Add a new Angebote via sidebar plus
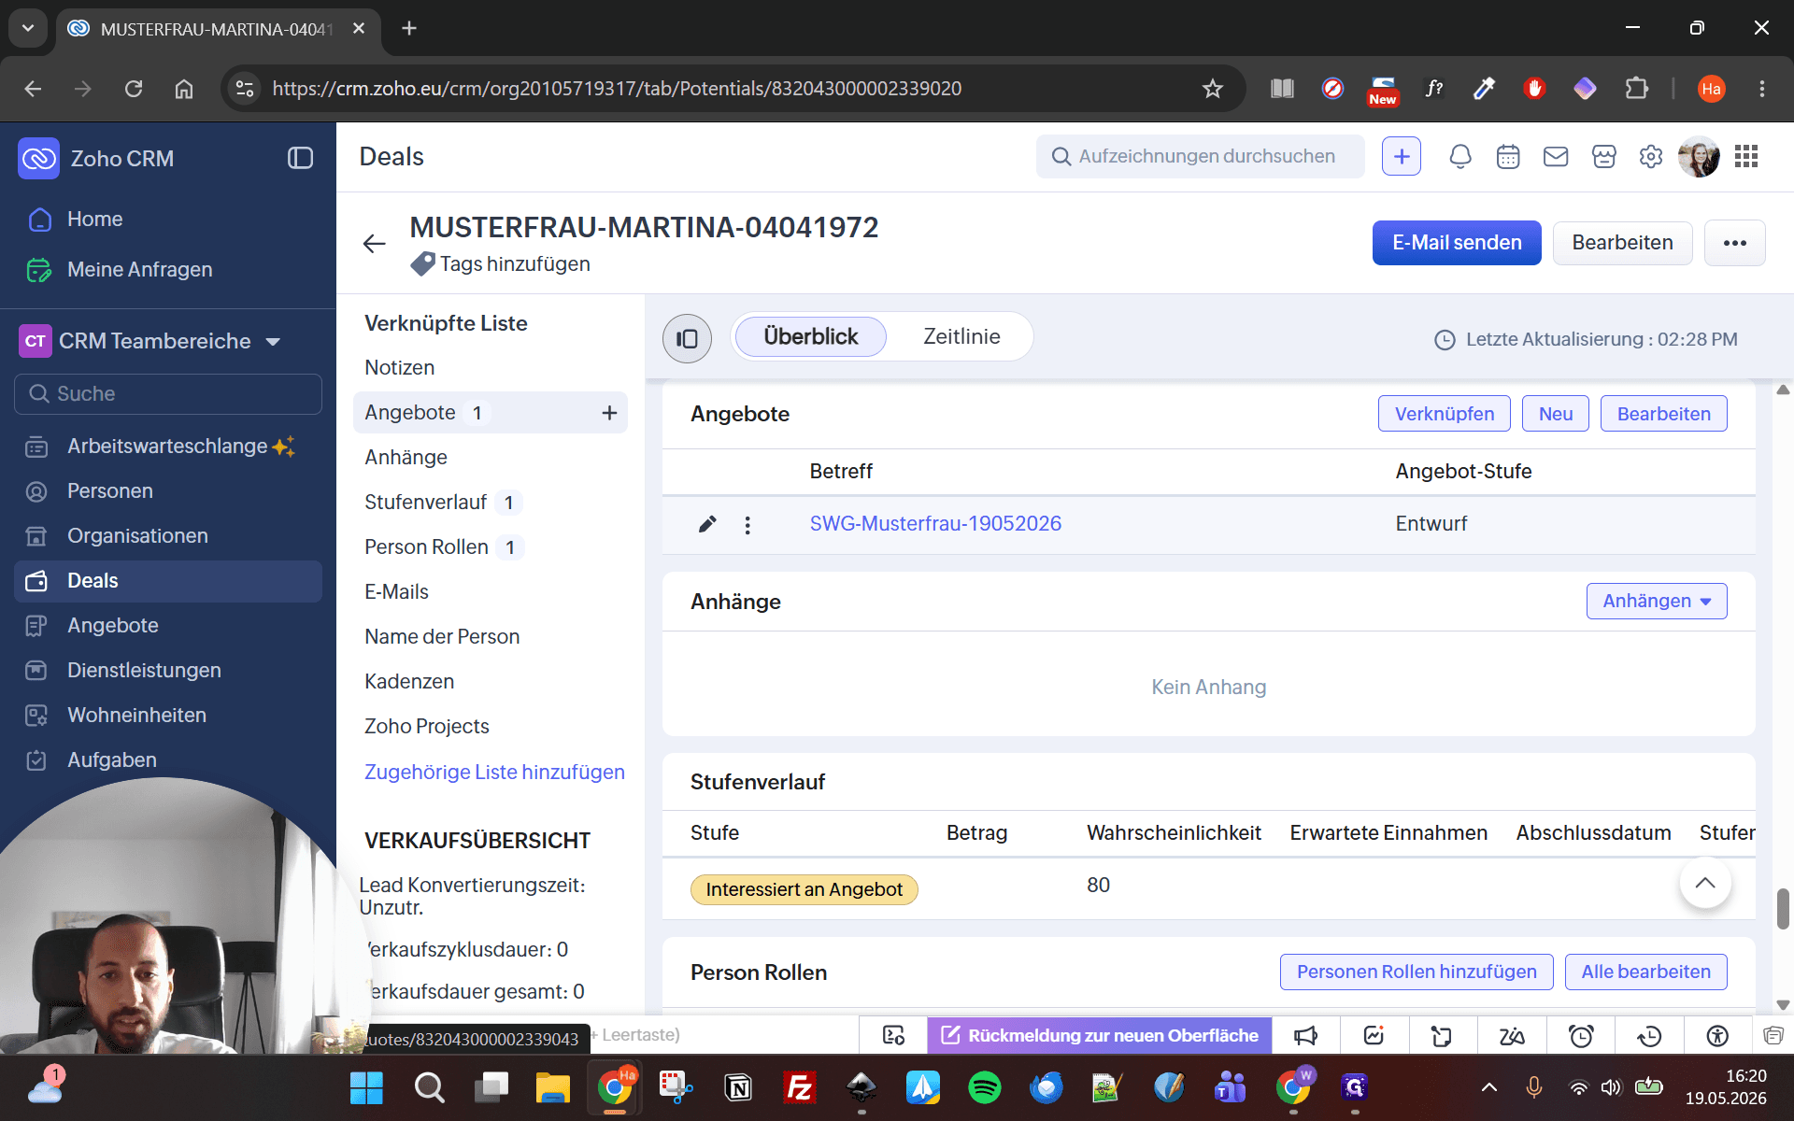Screen dimensions: 1794x1121 [x=609, y=412]
